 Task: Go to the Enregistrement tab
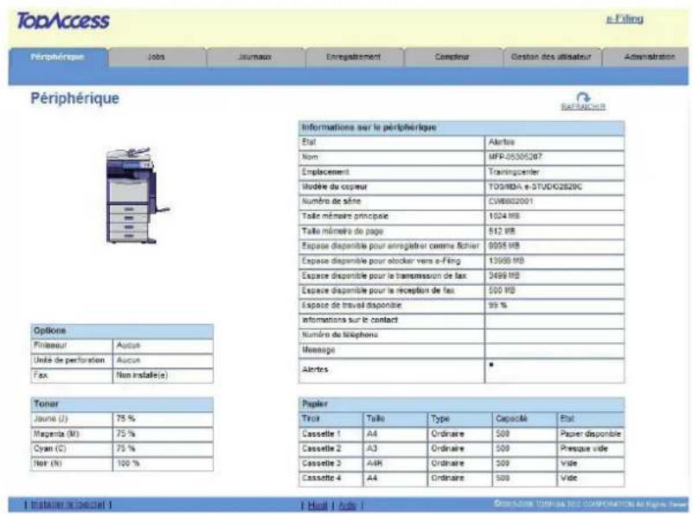pyautogui.click(x=354, y=57)
